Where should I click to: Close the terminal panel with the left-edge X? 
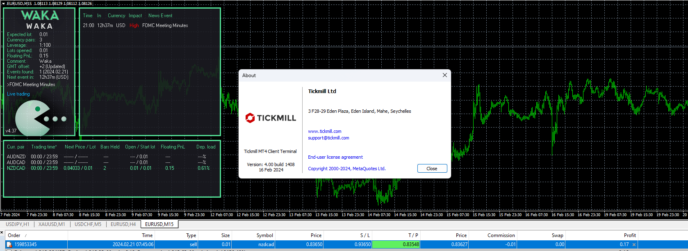click(2, 233)
